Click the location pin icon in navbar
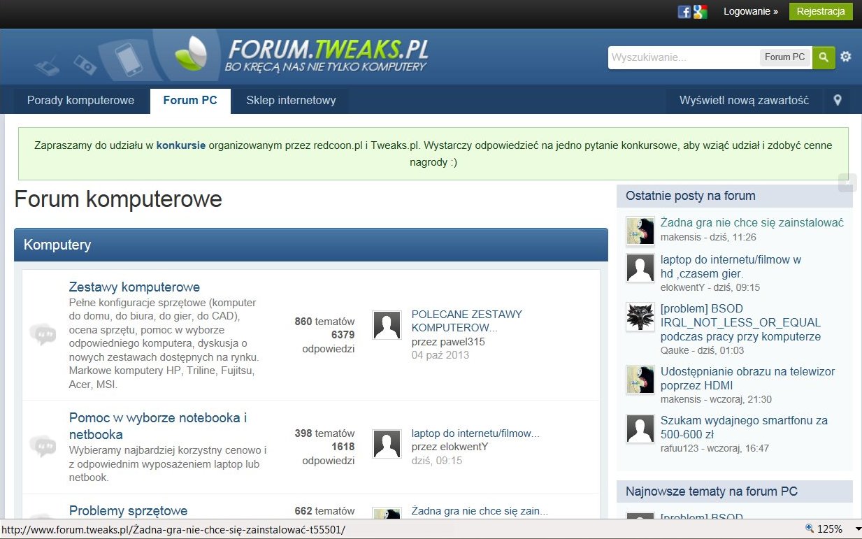This screenshot has height=539, width=862. [x=838, y=100]
